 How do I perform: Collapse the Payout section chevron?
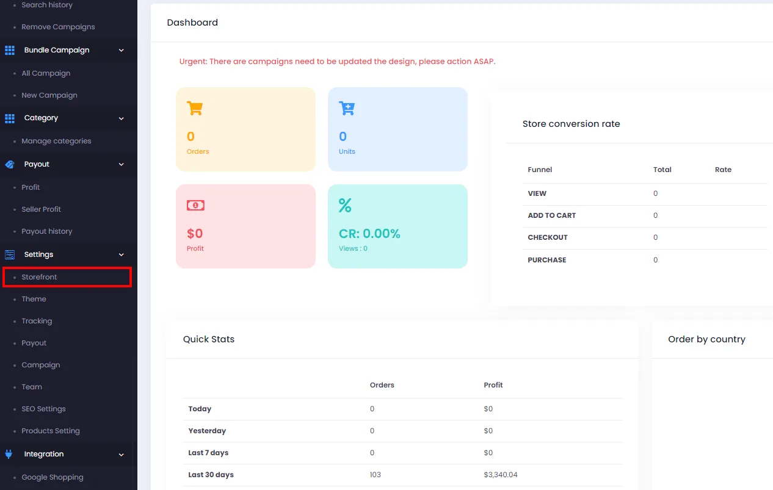click(x=121, y=165)
